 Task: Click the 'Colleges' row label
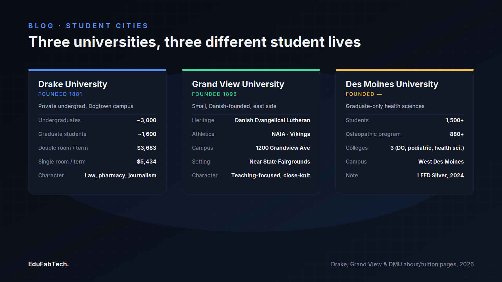tap(357, 148)
